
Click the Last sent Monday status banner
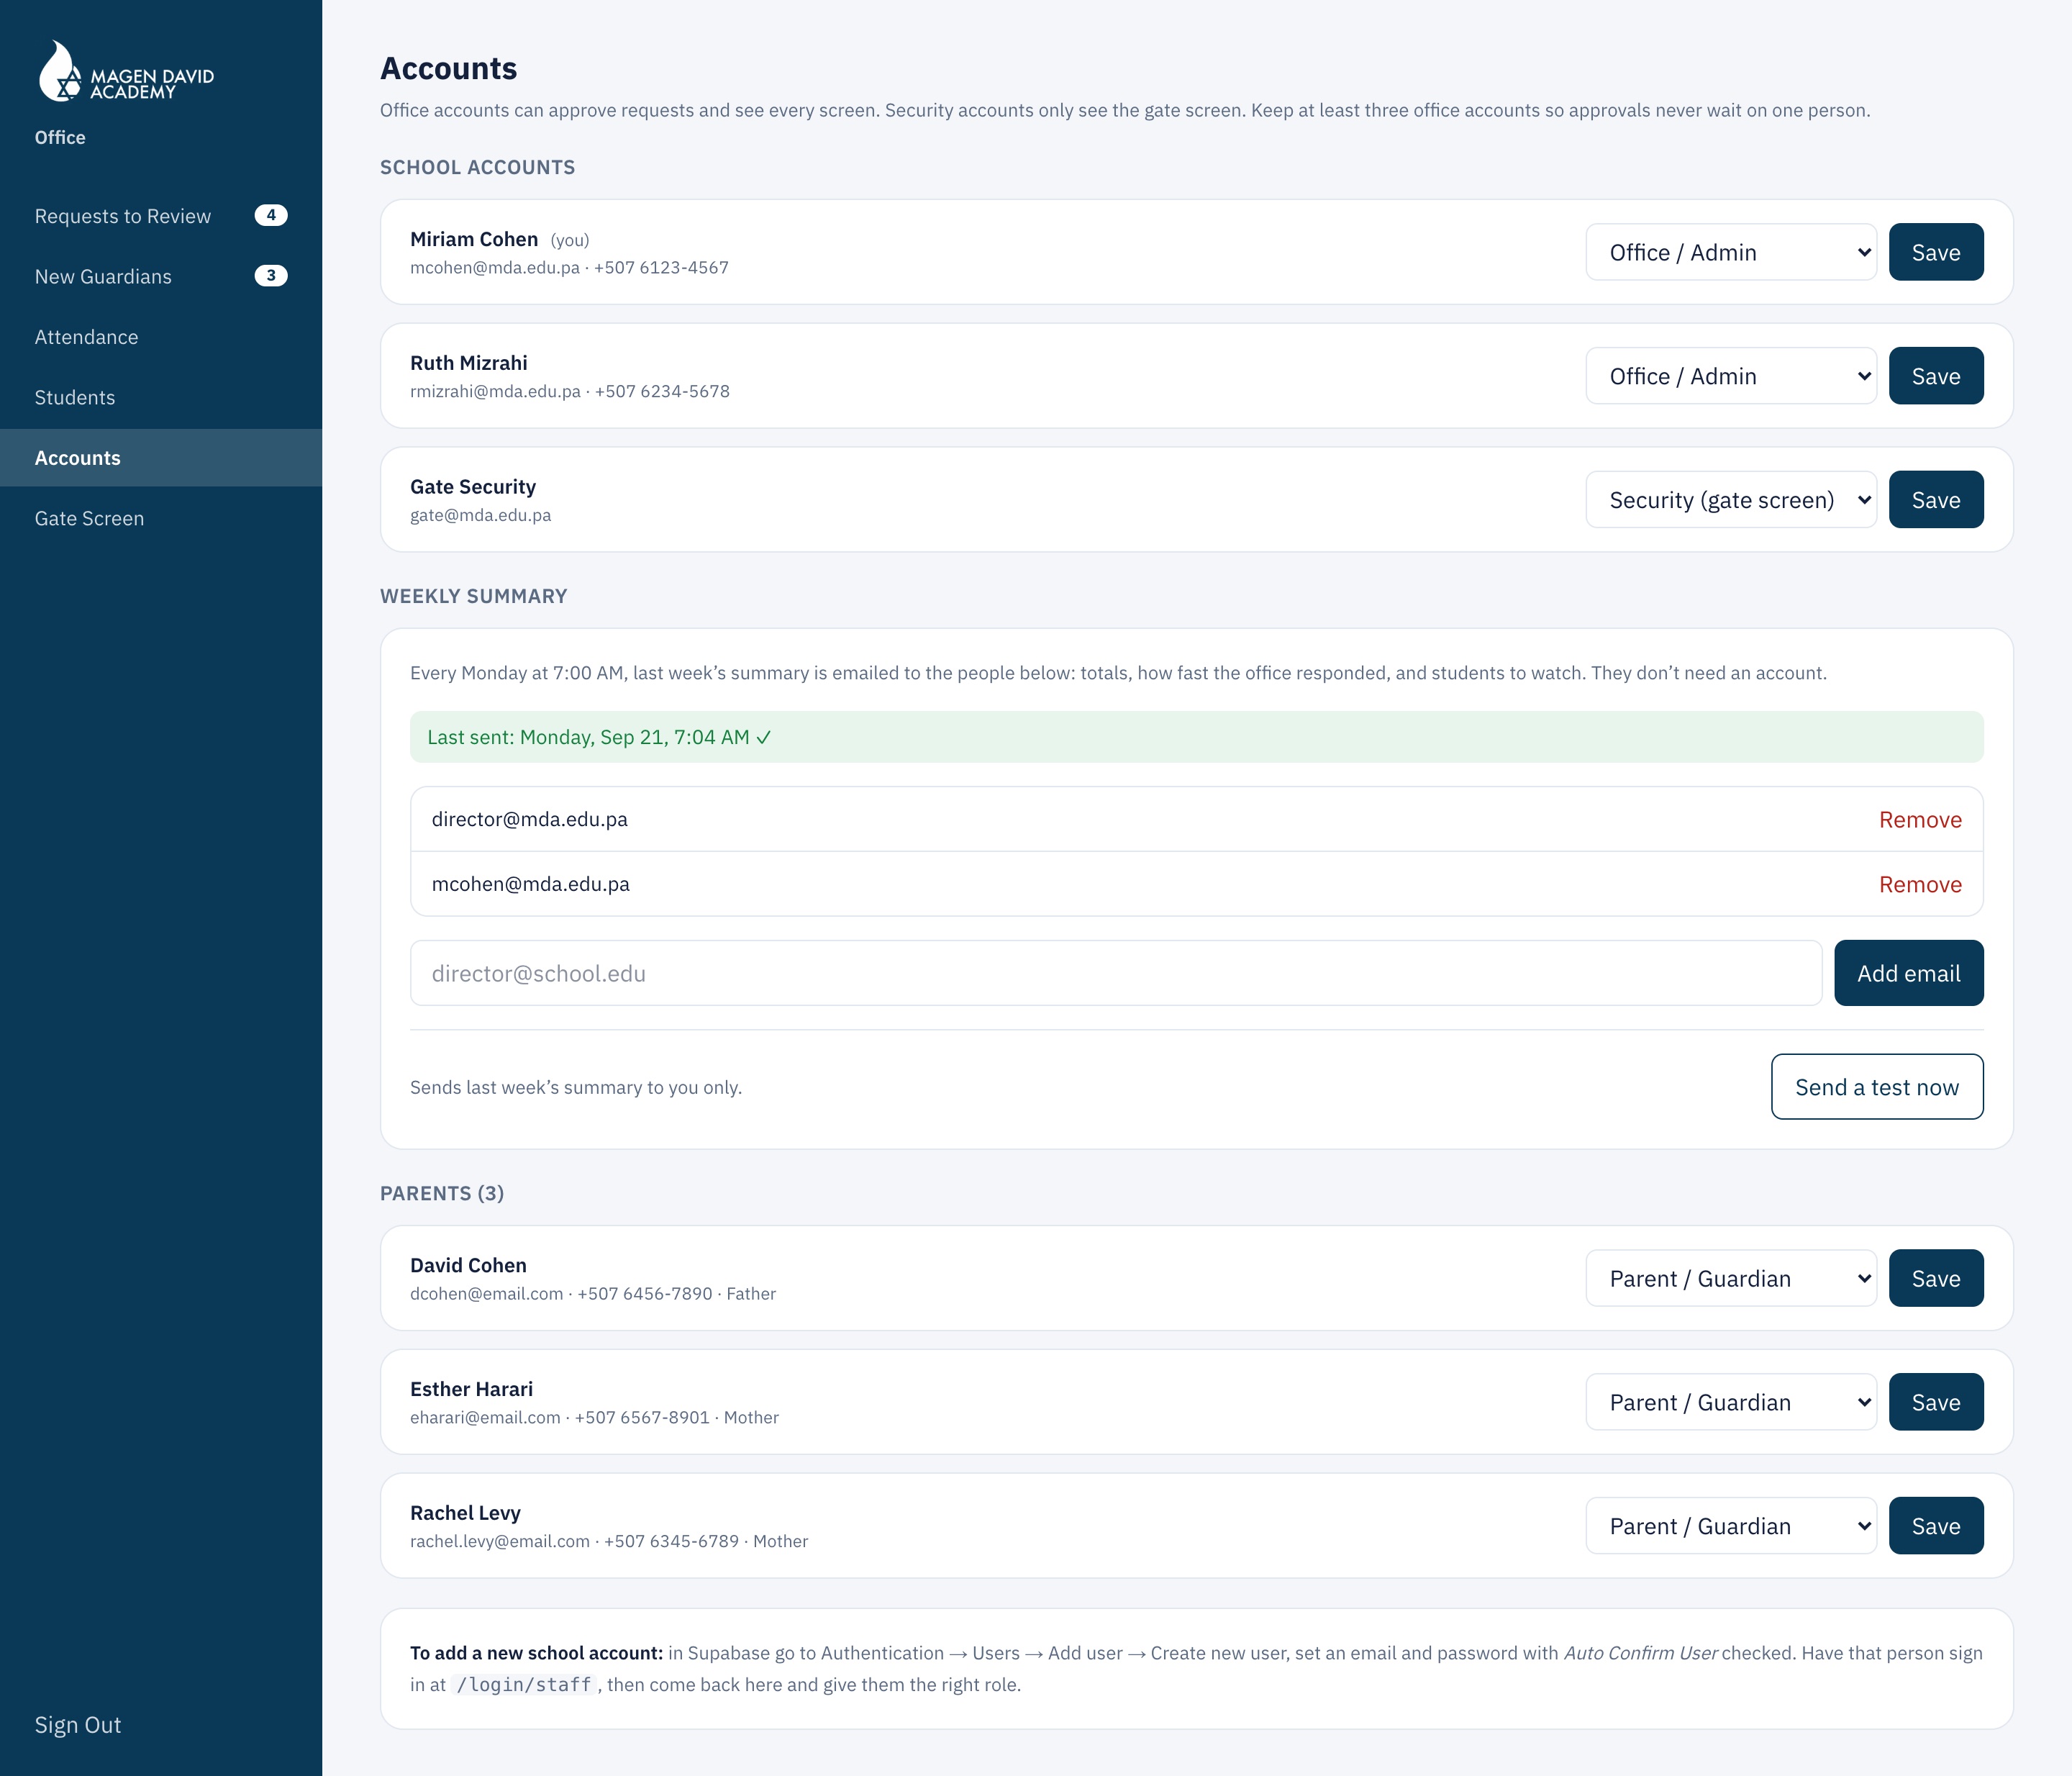(x=1196, y=737)
